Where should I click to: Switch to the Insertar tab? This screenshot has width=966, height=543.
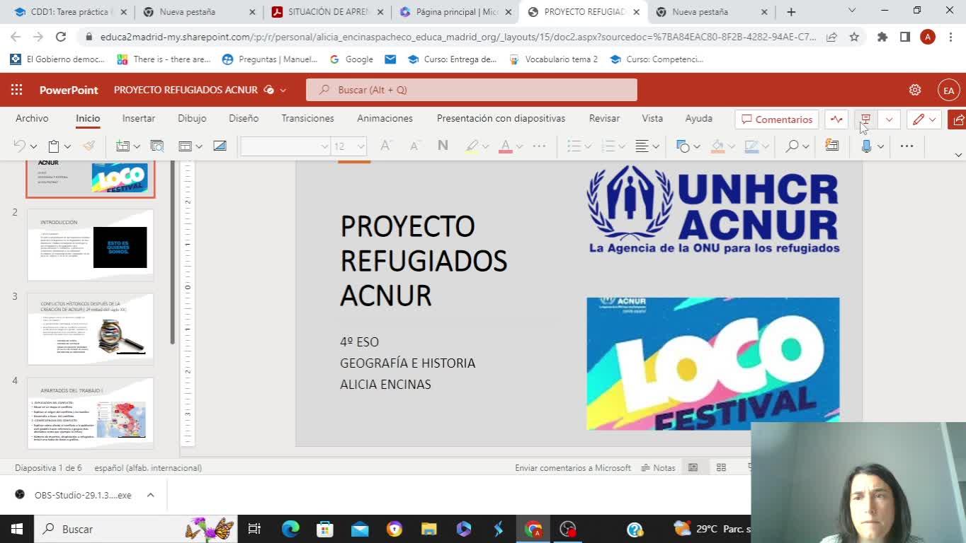click(x=139, y=118)
